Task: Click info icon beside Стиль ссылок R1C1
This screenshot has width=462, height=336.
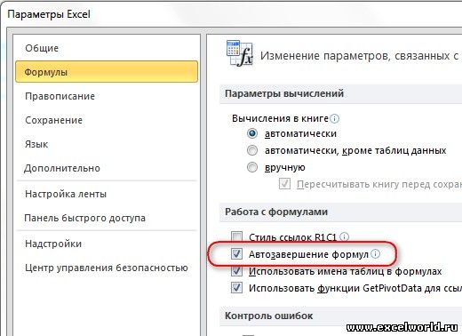Action: [x=344, y=236]
